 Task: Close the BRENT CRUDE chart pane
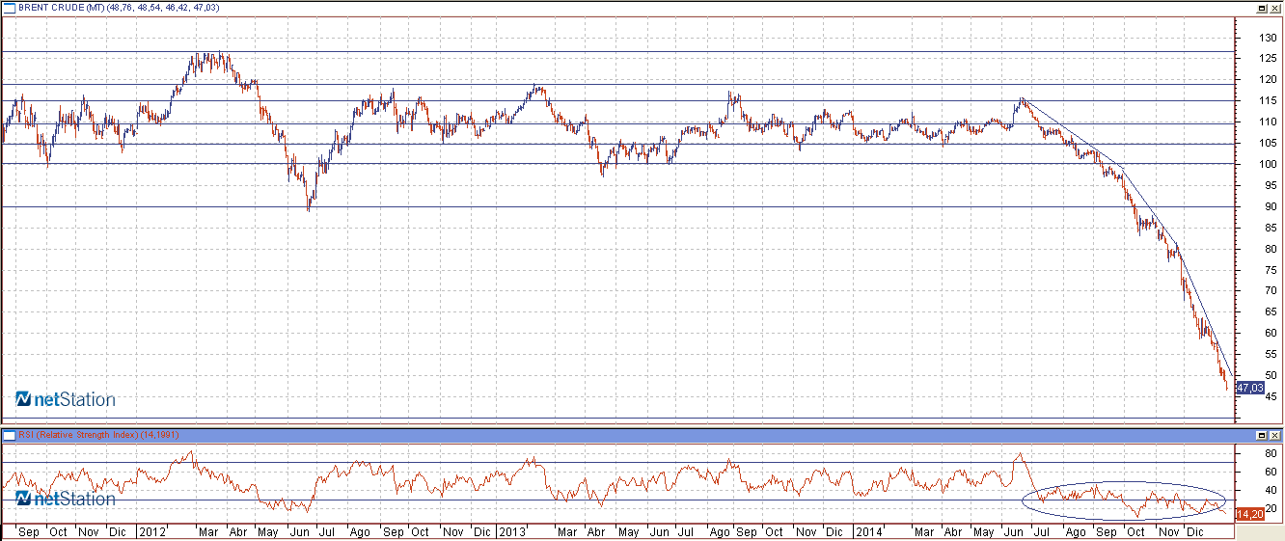(x=1275, y=8)
